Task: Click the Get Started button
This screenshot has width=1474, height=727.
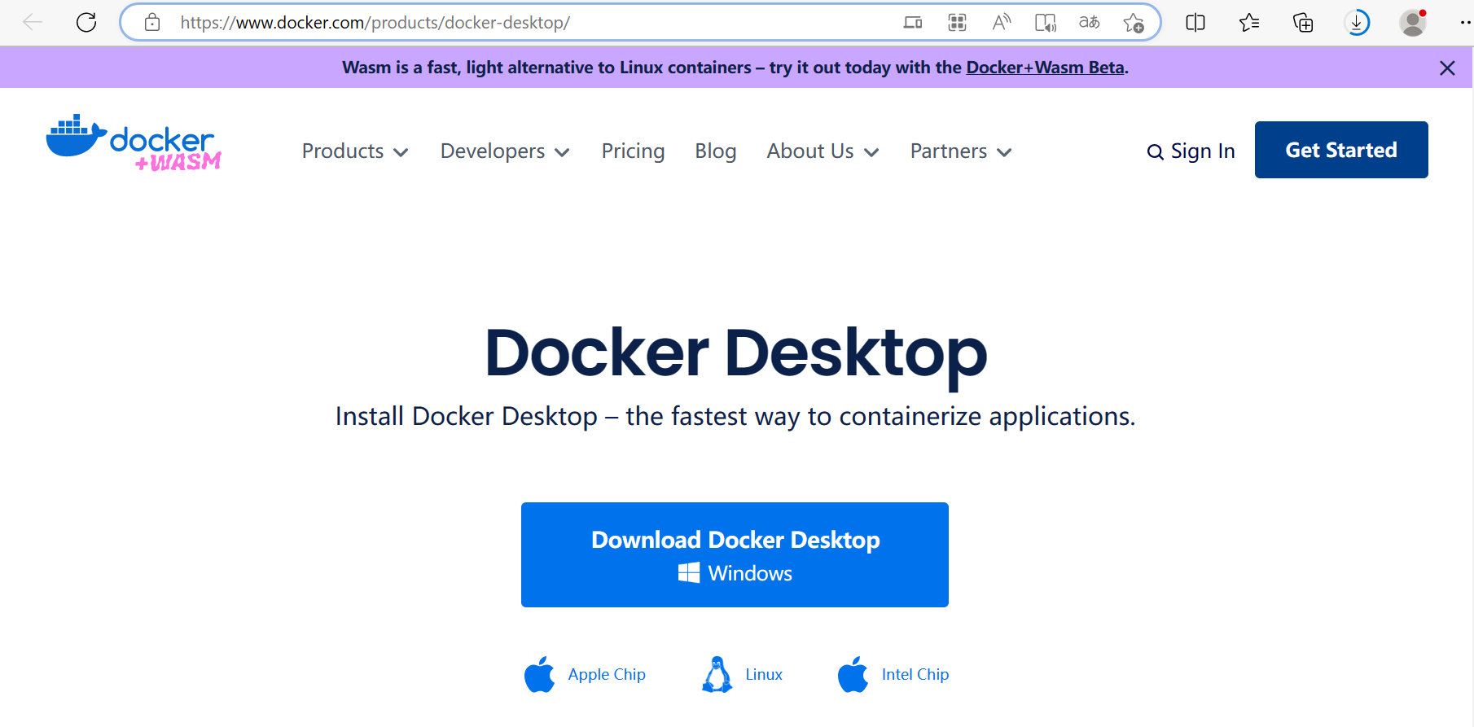Action: point(1341,150)
